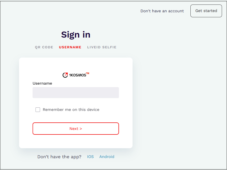Click the word 'SELFIE' in the tab row

109,47
